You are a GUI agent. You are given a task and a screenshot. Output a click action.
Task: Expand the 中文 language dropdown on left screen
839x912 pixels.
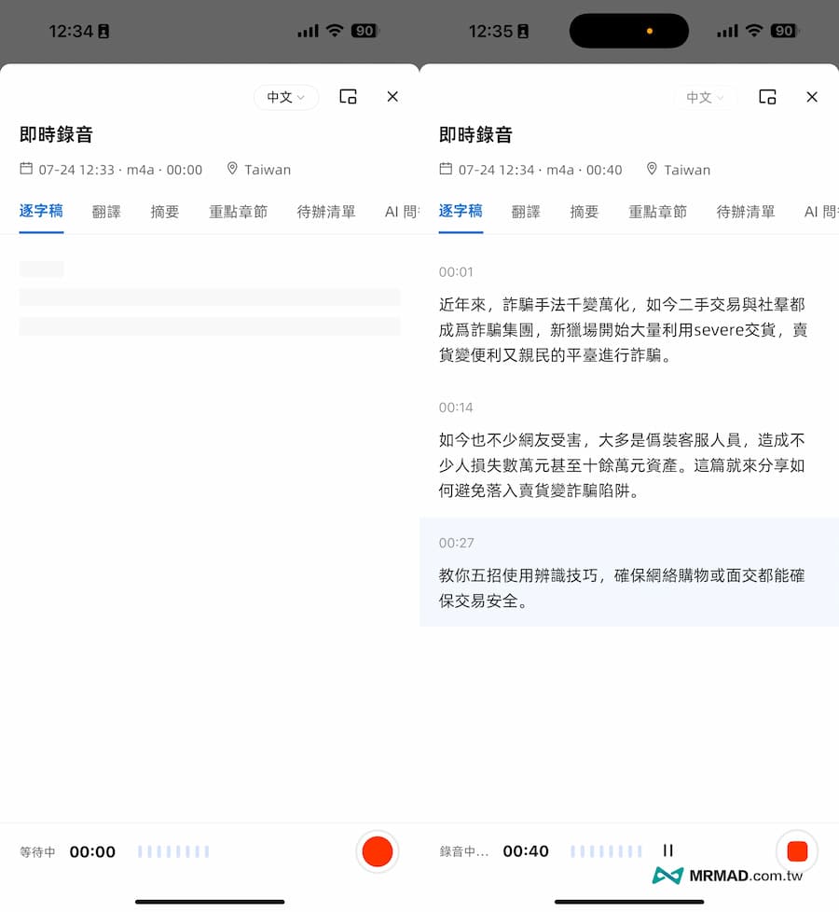(x=285, y=97)
